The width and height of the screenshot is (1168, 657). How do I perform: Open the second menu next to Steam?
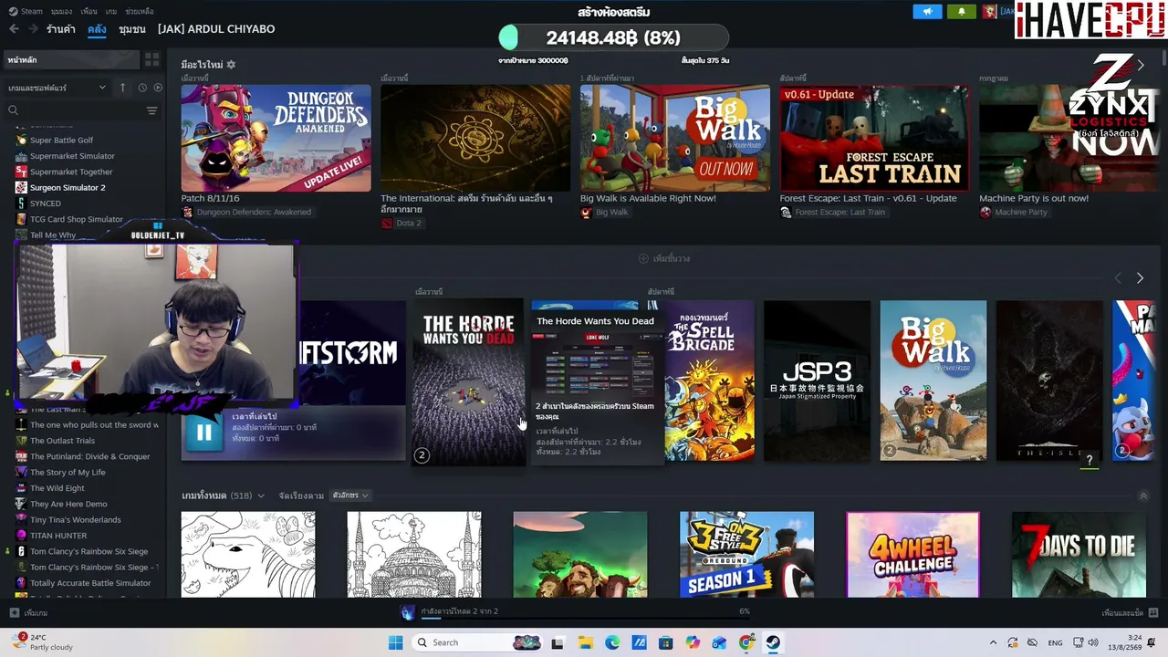pos(61,11)
